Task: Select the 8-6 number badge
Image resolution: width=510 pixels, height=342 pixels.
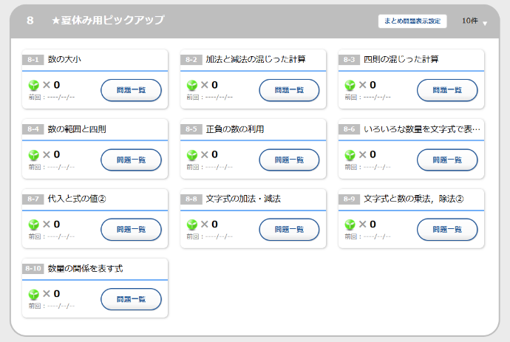Action: [x=350, y=129]
